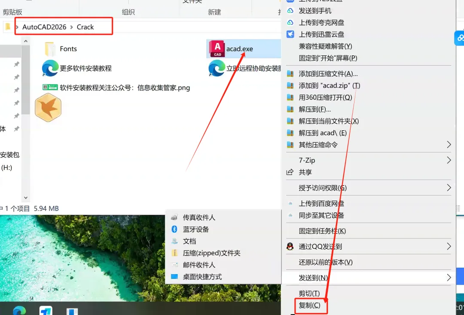Select 固定到任务栏(K)
Image resolution: width=464 pixels, height=315 pixels.
click(x=322, y=231)
